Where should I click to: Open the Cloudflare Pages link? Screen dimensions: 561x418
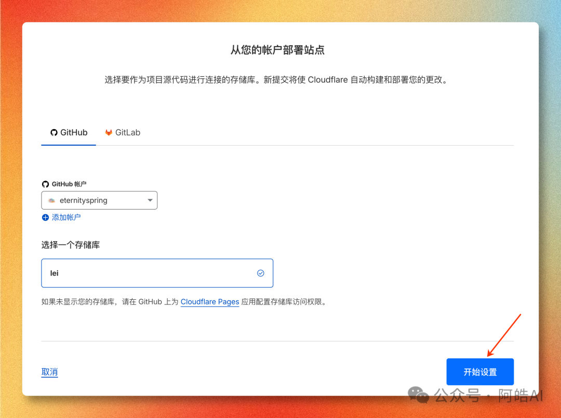tap(210, 302)
